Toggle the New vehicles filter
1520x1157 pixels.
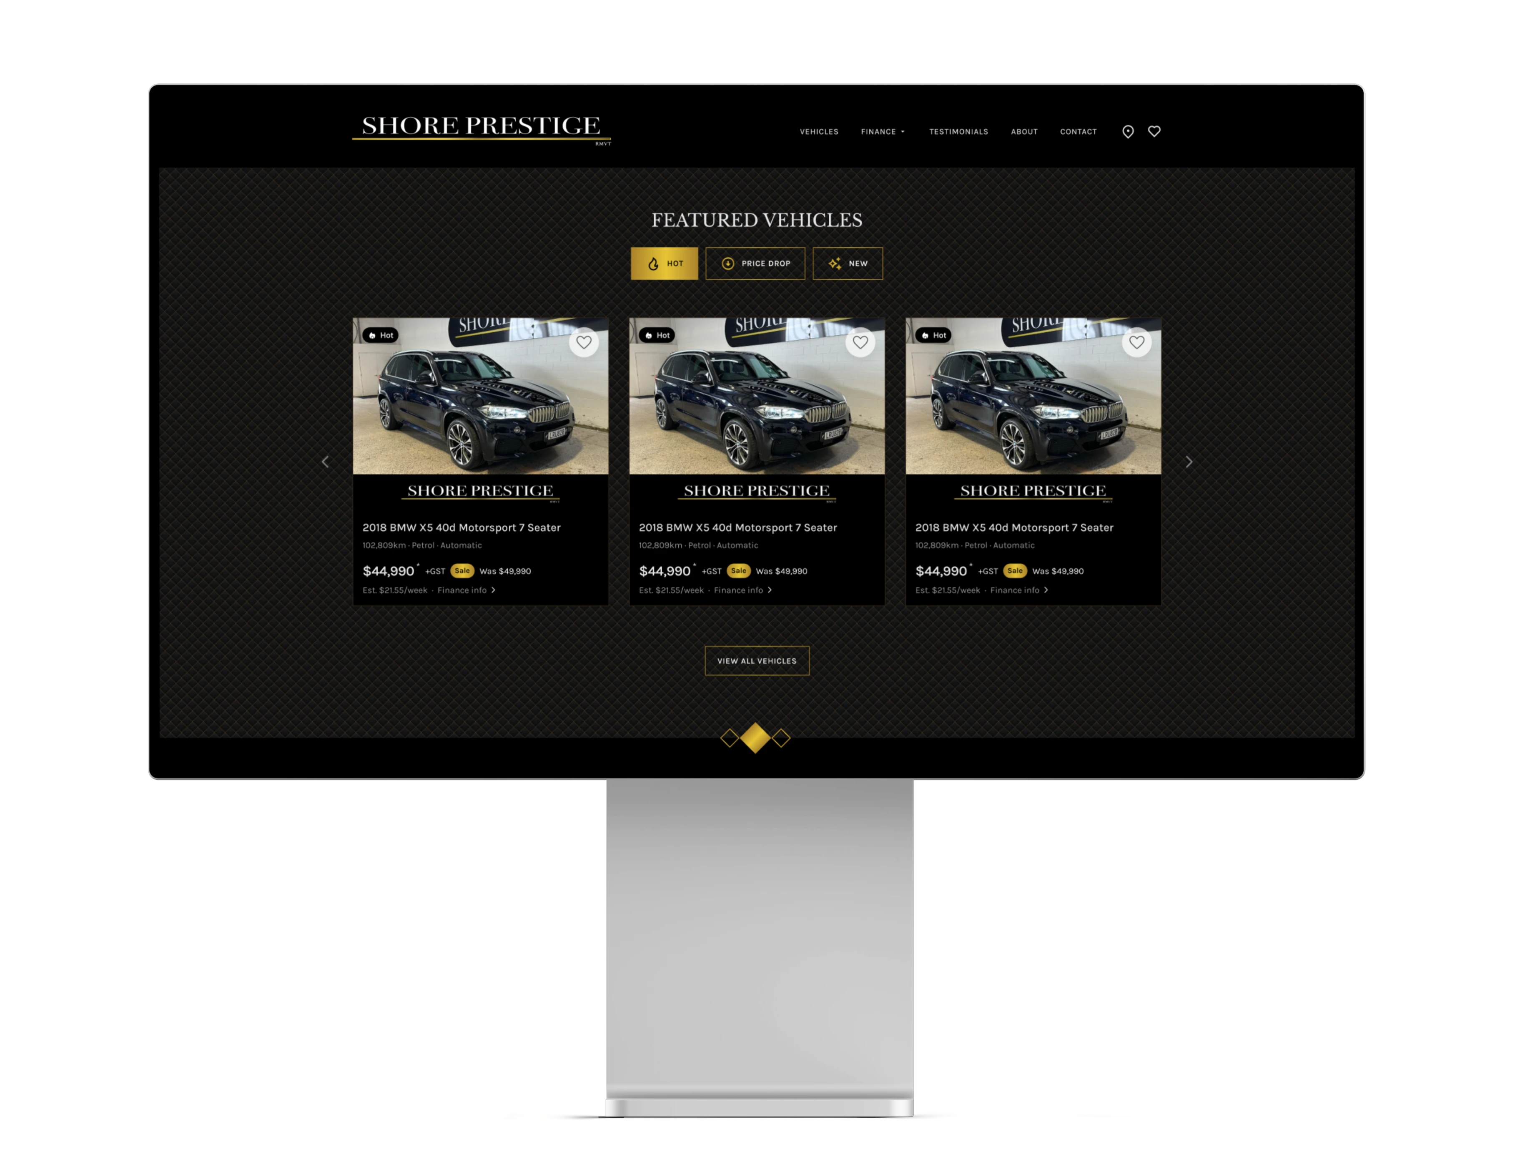[847, 263]
